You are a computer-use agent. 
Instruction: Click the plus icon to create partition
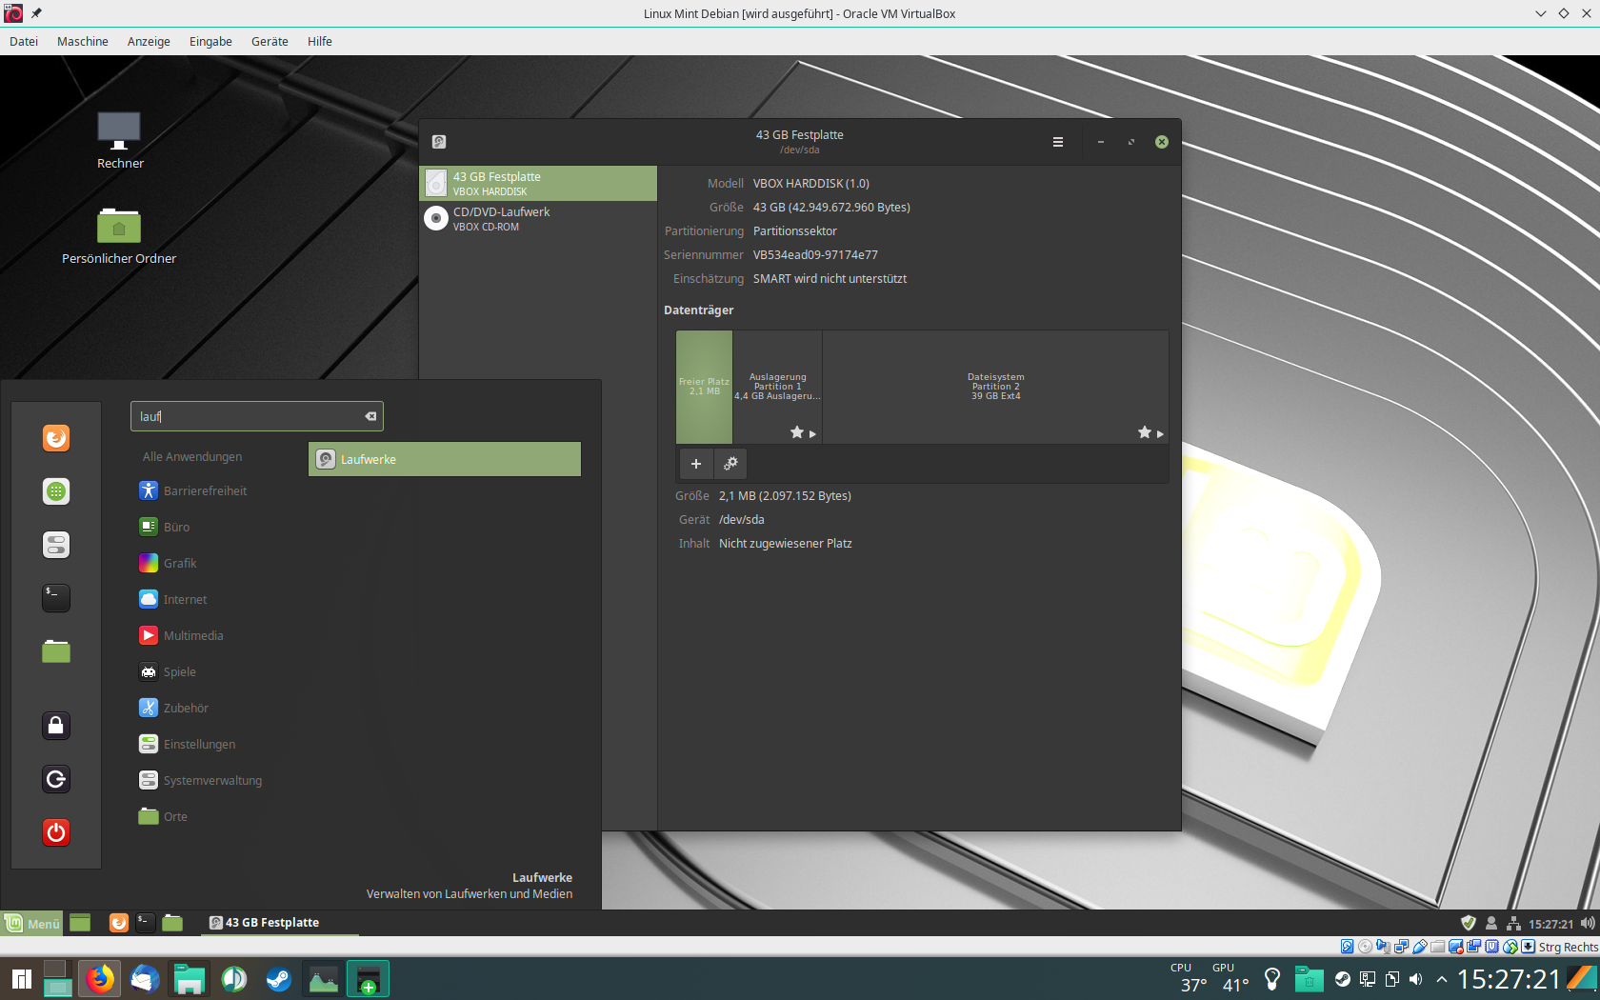point(696,464)
